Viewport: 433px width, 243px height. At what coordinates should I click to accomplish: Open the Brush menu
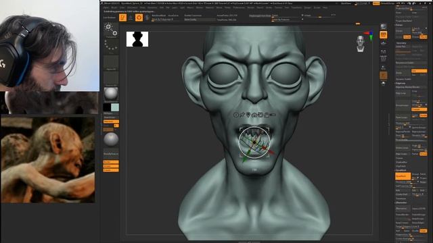tap(114, 7)
